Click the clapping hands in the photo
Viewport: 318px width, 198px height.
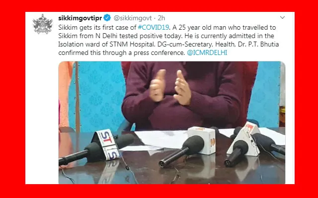170,86
